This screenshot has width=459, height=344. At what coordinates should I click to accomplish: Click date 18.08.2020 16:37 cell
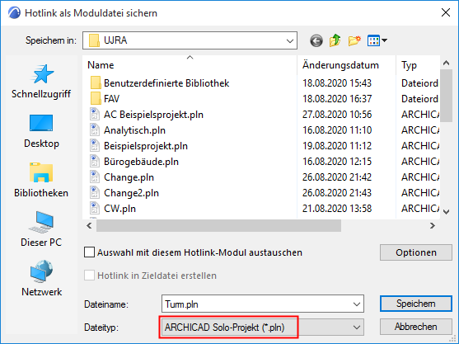click(337, 99)
